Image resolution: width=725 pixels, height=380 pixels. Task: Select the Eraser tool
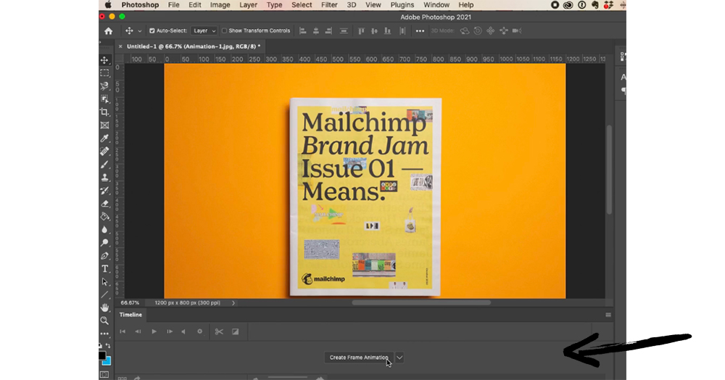105,203
